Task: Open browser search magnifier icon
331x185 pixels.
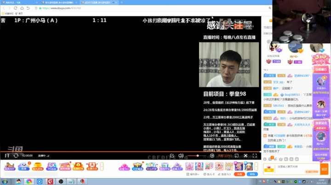Action: coord(270,8)
